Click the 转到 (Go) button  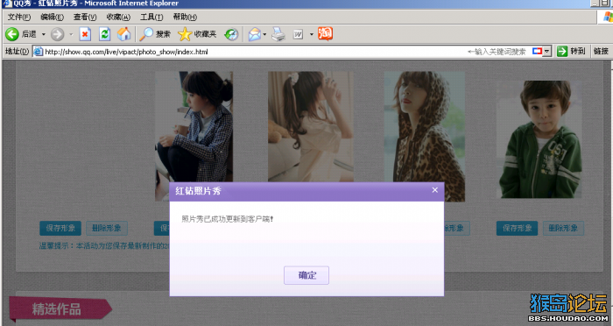tap(571, 52)
